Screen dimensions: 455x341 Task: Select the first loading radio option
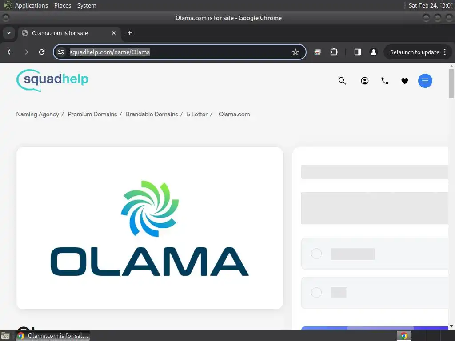[316, 254]
